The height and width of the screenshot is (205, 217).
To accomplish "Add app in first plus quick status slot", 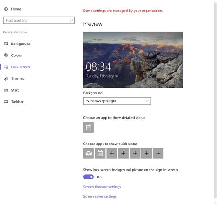I will 112,153.
